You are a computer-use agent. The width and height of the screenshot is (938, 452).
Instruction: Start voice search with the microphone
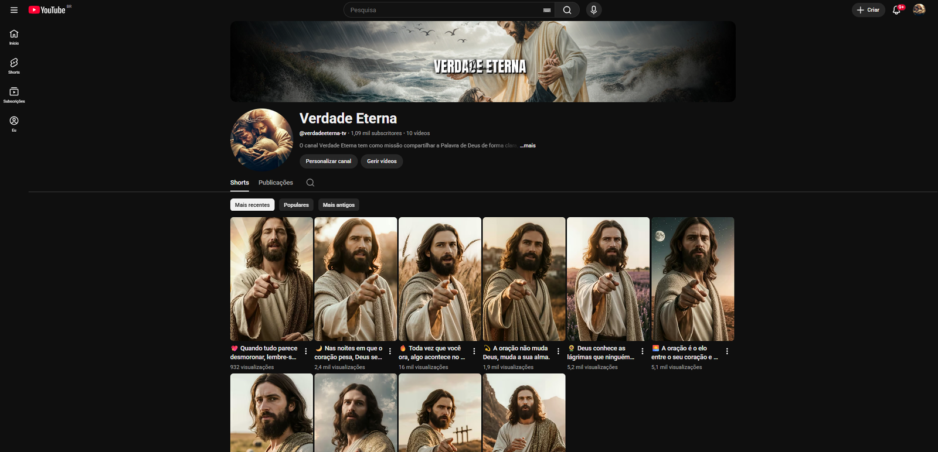(x=594, y=10)
